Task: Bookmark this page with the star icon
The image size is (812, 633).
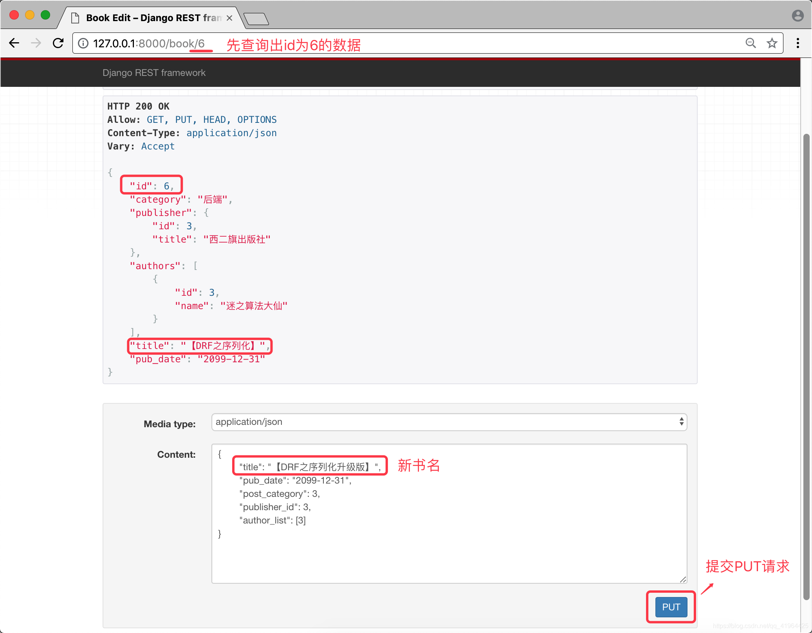Action: pos(772,43)
